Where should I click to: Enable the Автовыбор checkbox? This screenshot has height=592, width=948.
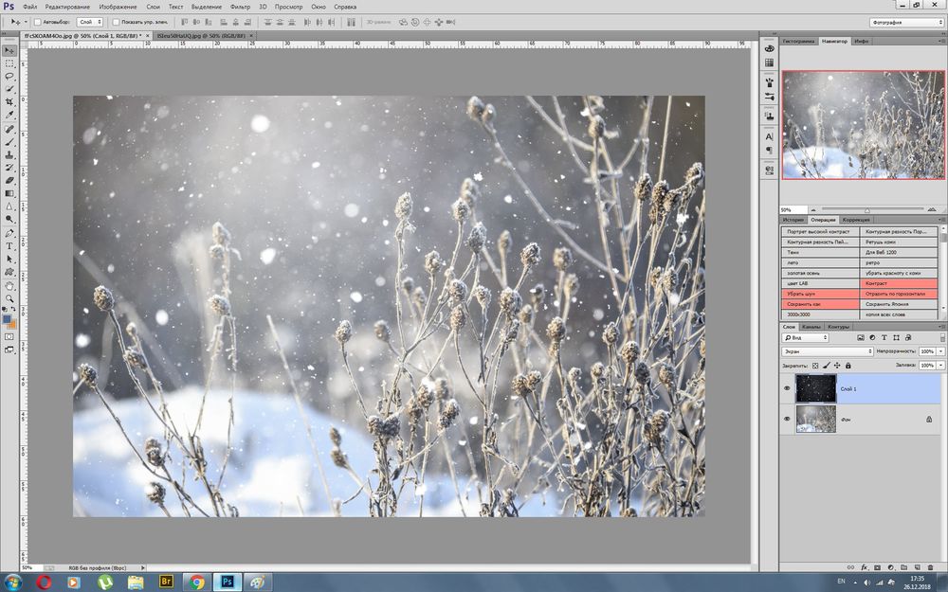pos(37,21)
